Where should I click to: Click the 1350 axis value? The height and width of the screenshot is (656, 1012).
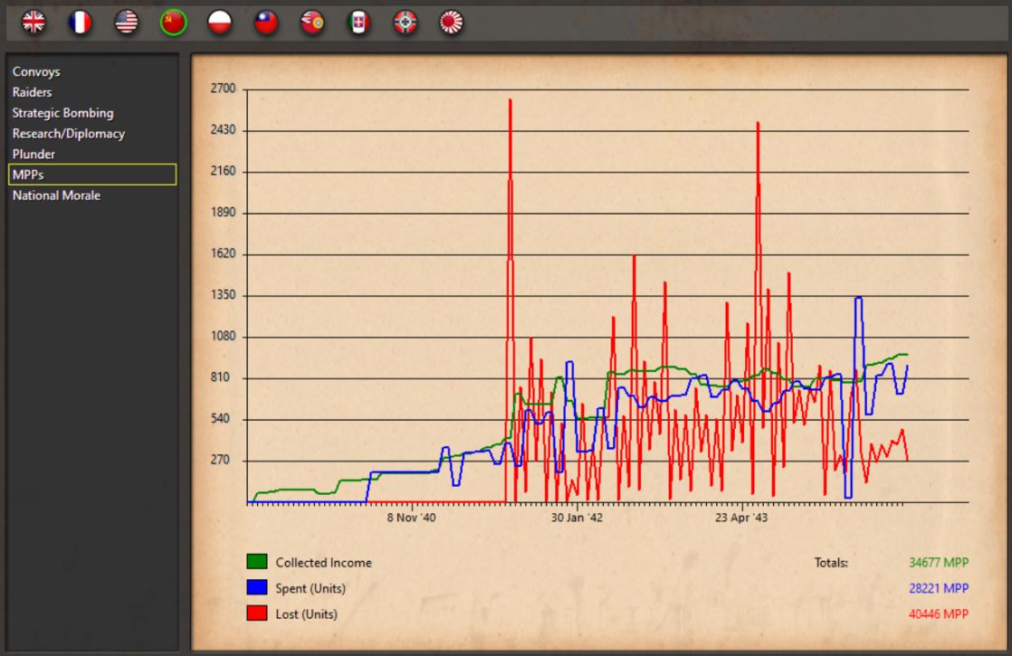(224, 295)
